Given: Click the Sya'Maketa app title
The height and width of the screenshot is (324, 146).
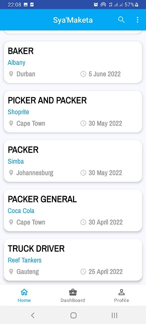Looking at the screenshot, I should coord(73,20).
